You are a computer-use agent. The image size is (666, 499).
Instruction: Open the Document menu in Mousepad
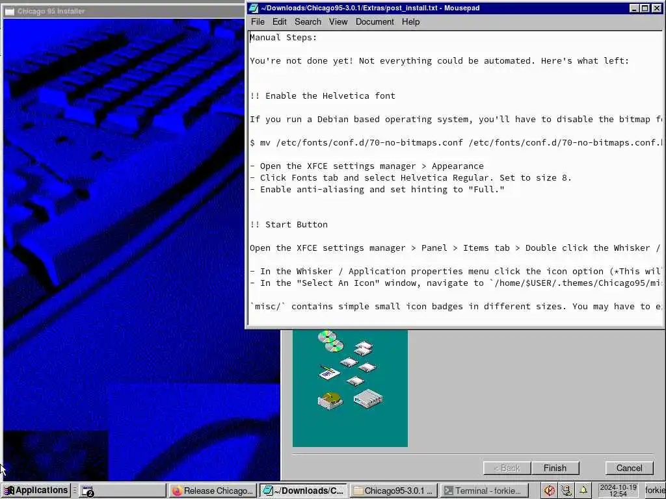[375, 21]
